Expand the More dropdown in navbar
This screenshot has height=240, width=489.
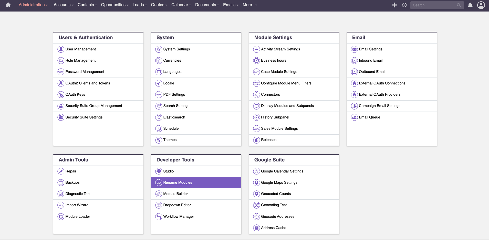pos(249,5)
